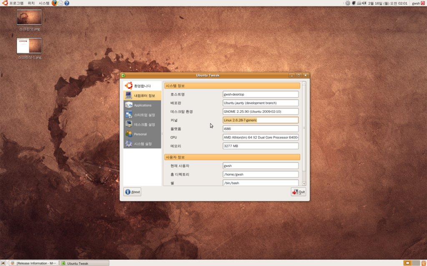The height and width of the screenshot is (266, 427).
Task: Click the 스타트업 설정 sidebar icon
Action: click(x=128, y=115)
